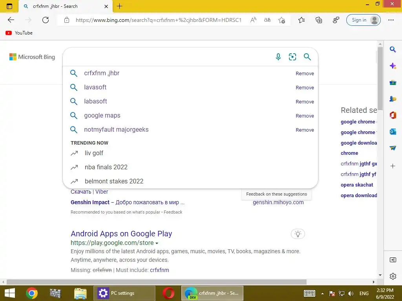Refresh the Bing search page
Screen dimensions: 402x301
(x=46, y=20)
